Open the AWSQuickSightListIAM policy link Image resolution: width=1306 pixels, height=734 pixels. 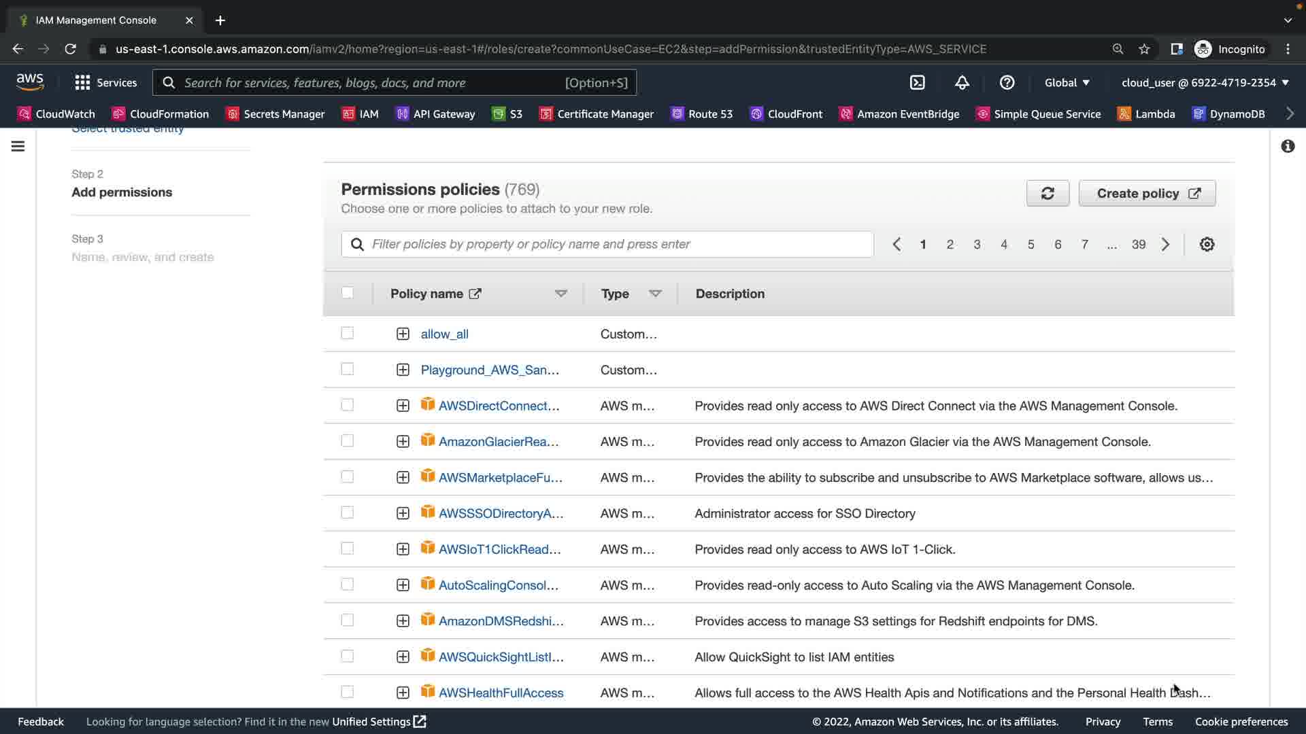point(501,657)
